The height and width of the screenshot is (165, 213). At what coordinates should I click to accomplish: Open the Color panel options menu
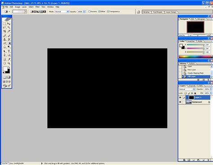[211, 41]
